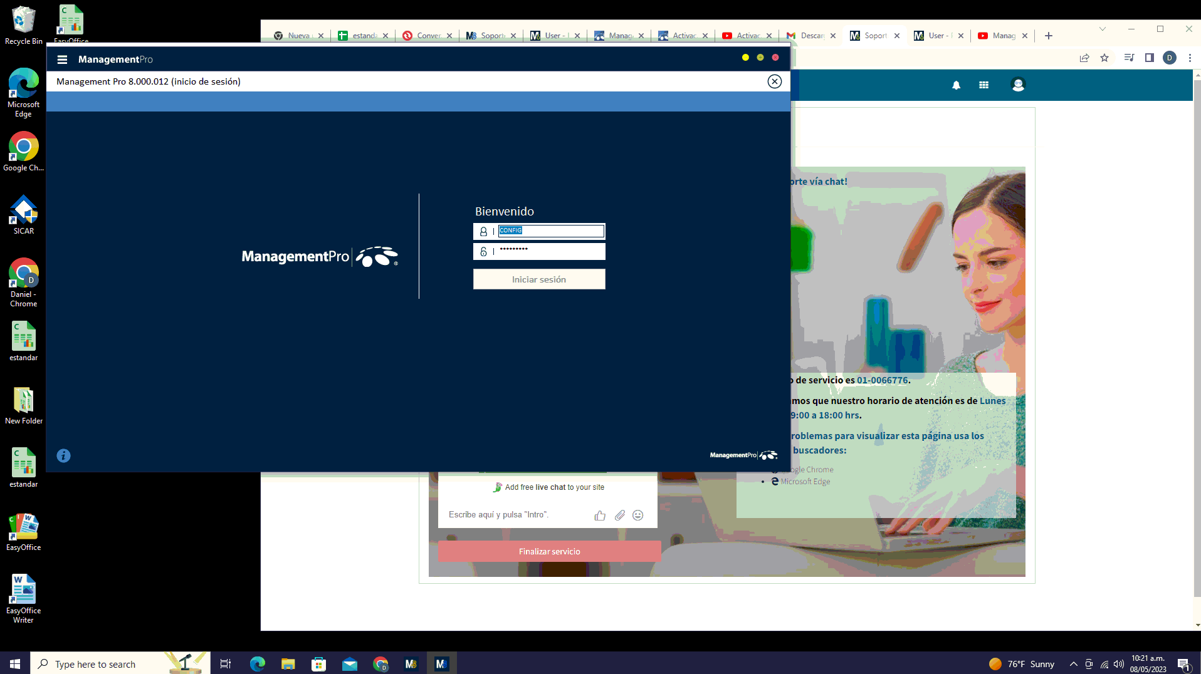
Task: Bookmark this page with star icon
Action: click(1104, 58)
